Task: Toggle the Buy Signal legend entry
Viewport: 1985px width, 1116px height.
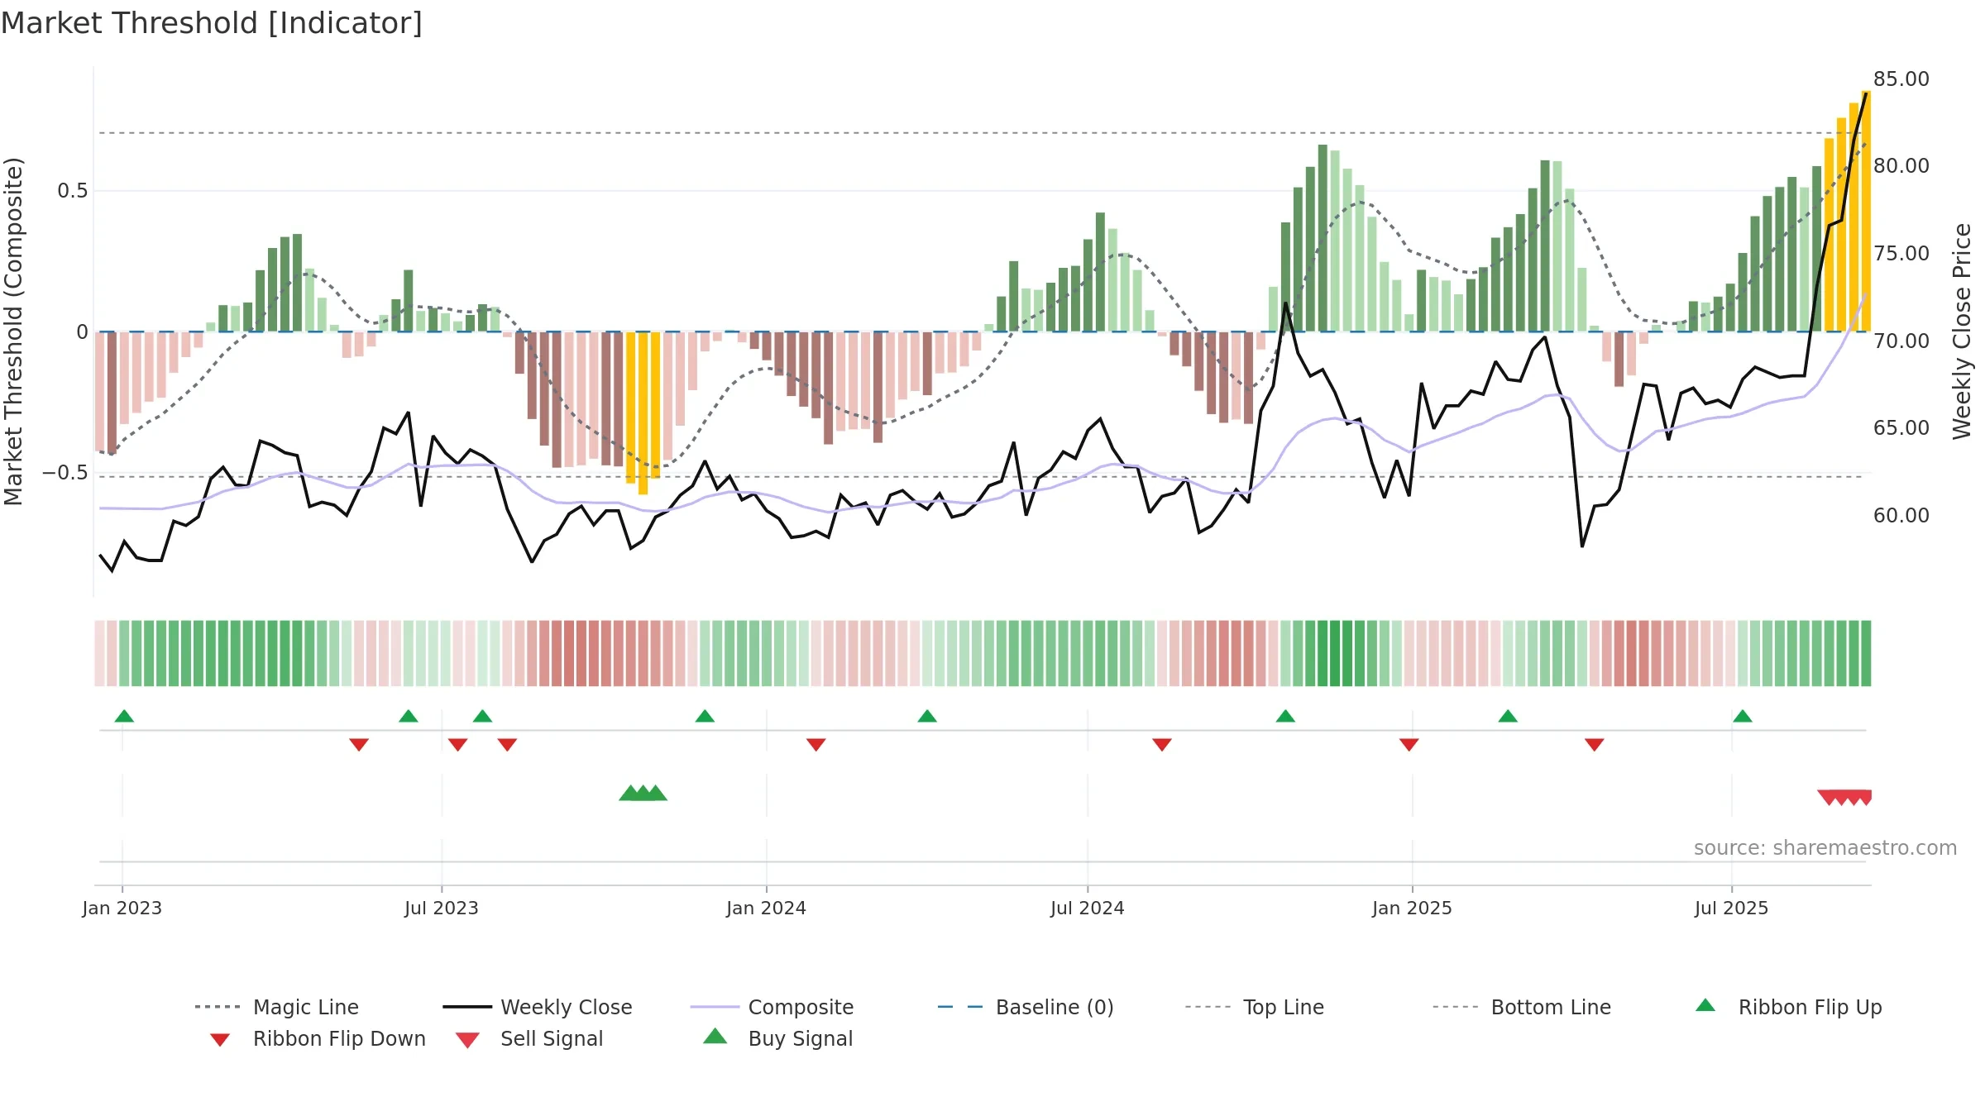Action: (x=777, y=1038)
